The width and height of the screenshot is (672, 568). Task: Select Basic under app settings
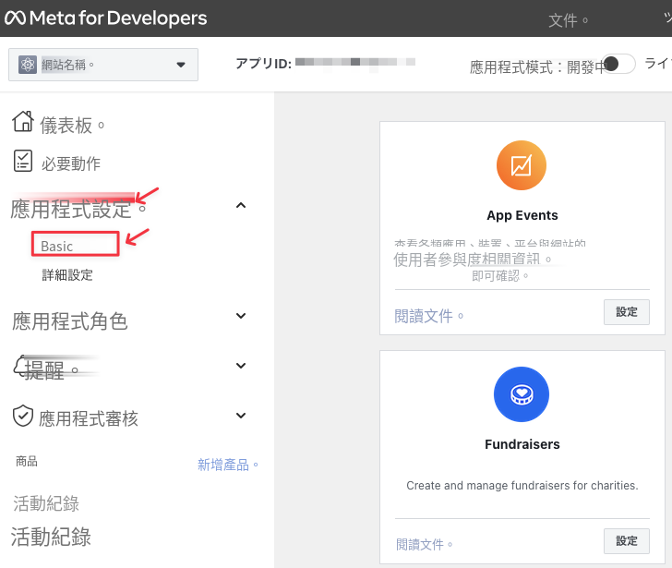[75, 244]
